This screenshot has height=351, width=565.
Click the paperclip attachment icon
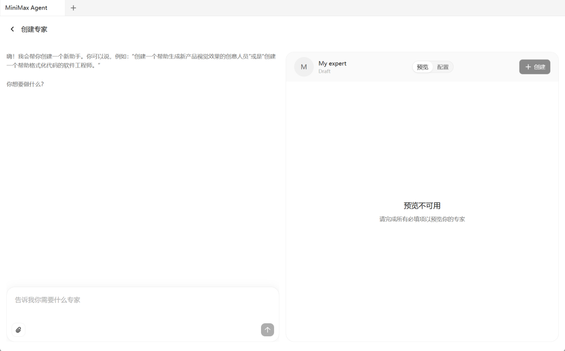coord(18,330)
